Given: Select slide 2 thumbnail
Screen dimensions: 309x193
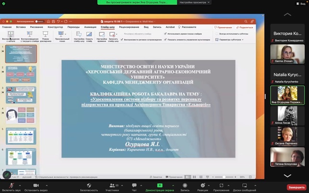Looking at the screenshot, I should (x=21, y=75).
